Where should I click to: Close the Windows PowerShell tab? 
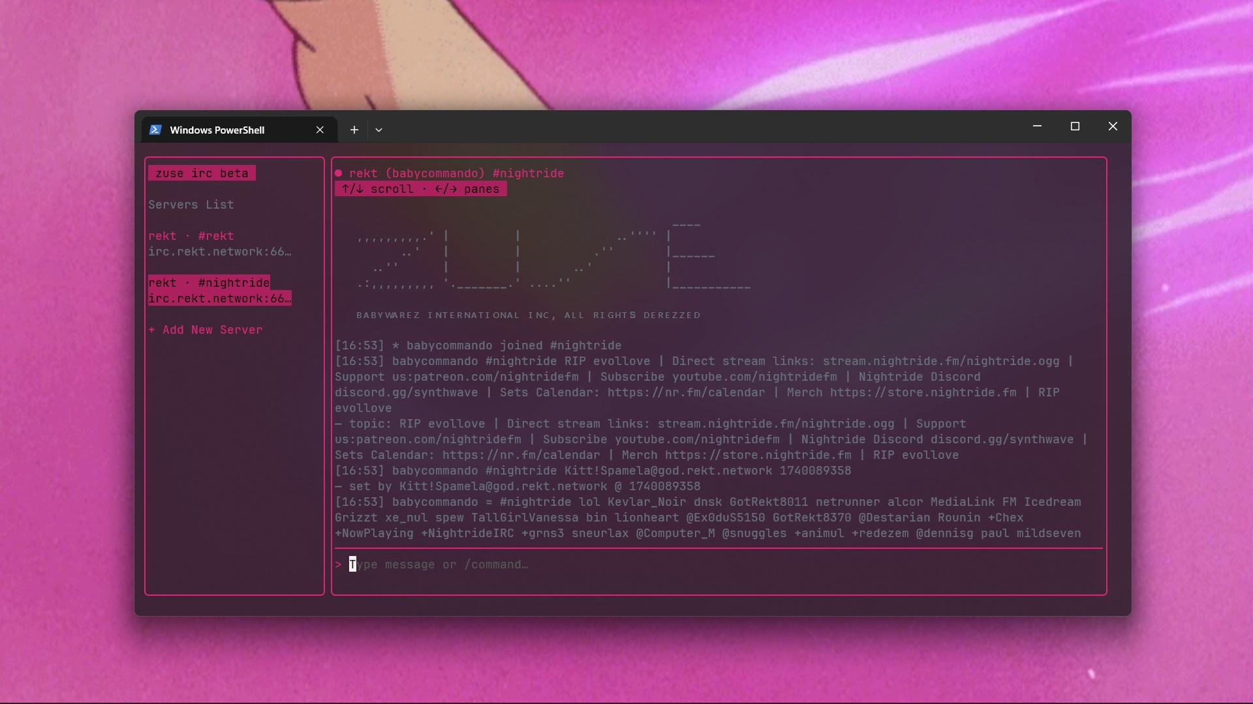[320, 130]
